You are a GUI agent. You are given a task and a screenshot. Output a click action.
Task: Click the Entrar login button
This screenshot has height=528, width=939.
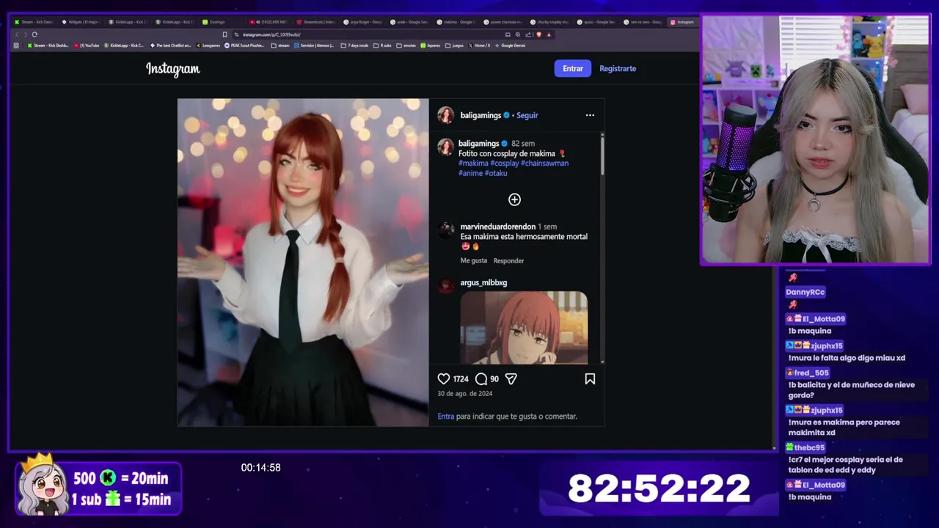(x=573, y=68)
